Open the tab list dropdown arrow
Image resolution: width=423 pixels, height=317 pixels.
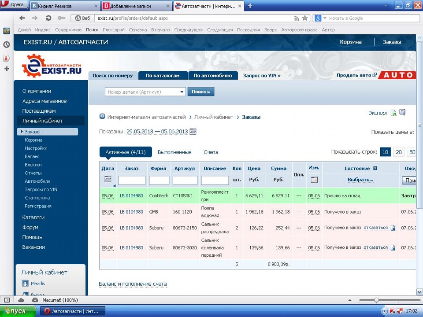[x=386, y=6]
